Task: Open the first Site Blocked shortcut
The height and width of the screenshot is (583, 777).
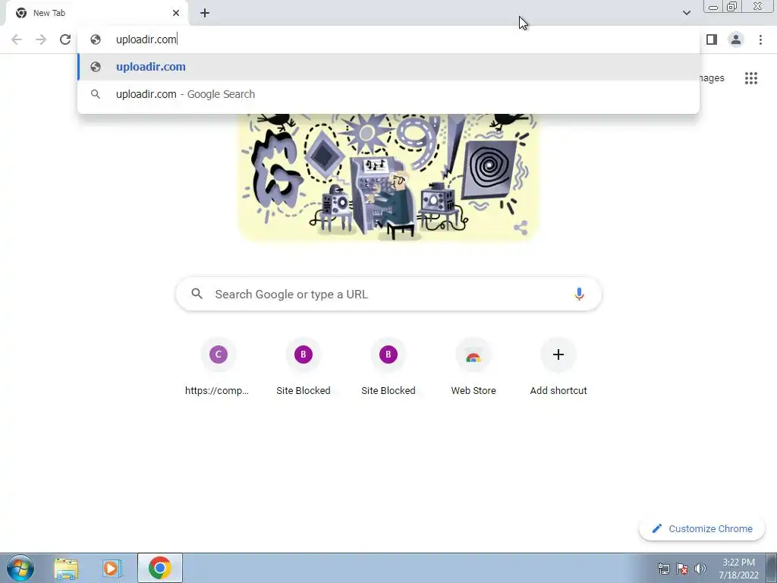Action: tap(304, 367)
